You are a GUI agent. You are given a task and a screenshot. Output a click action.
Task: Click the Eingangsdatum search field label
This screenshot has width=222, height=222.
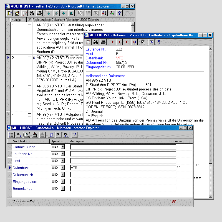point(25,182)
